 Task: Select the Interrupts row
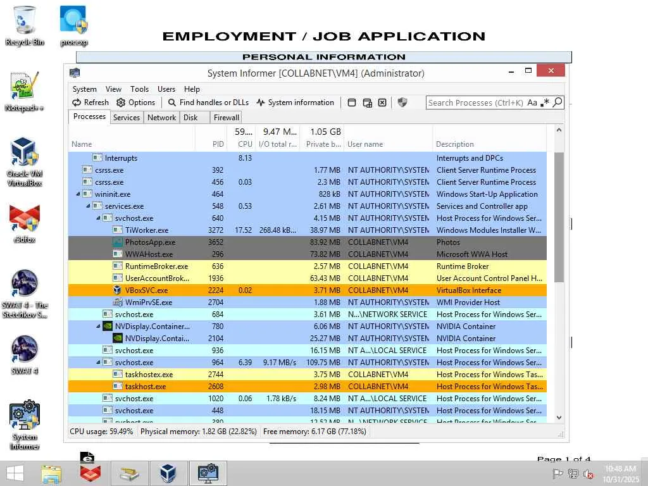308,158
